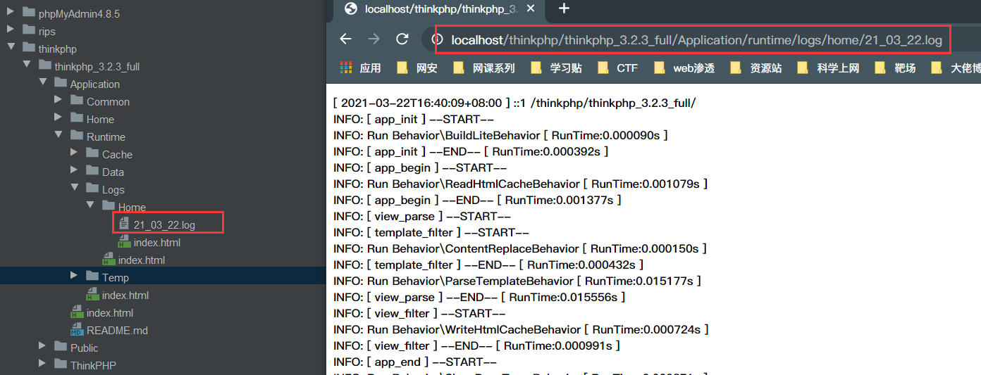Expand the Cache folder arrow

point(74,153)
